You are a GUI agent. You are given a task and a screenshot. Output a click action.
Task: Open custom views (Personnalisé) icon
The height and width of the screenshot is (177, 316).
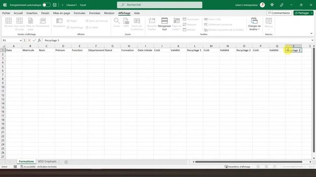click(42, 21)
